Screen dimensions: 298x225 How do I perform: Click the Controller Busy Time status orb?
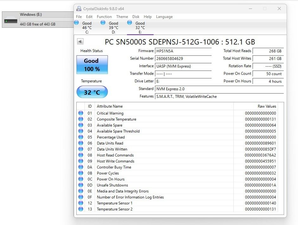click(81, 167)
